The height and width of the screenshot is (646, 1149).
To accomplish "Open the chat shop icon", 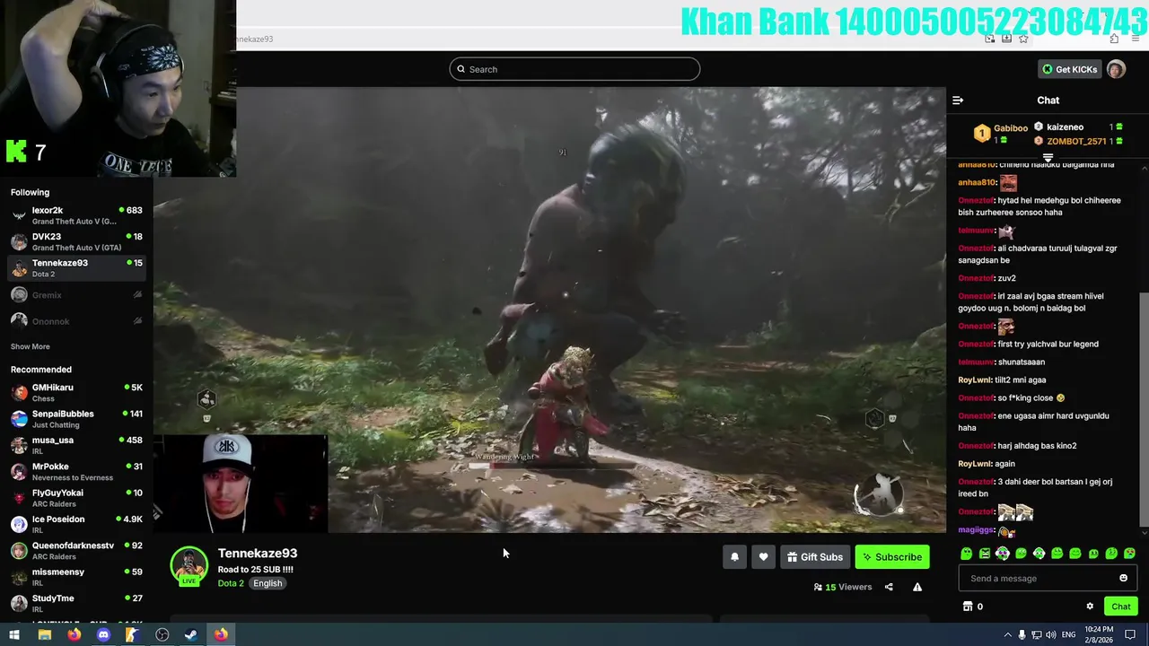I will (x=968, y=607).
